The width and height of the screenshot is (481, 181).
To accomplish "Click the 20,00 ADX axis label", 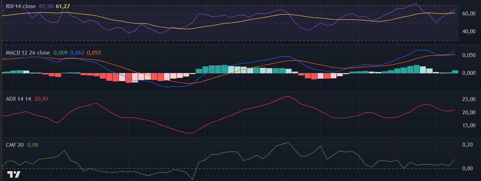I will (x=469, y=113).
